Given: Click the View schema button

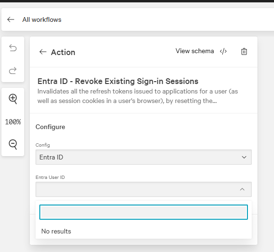Looking at the screenshot, I should (x=195, y=51).
